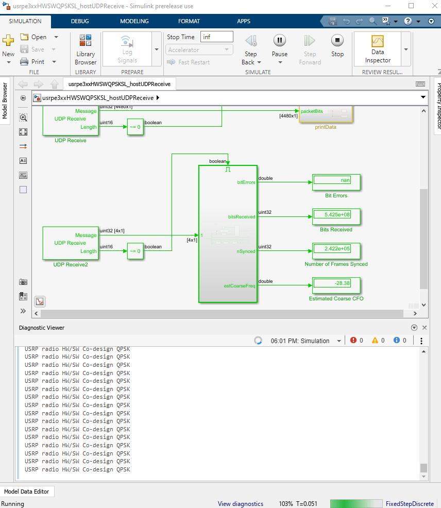Screen dimensions: 441x508
Task: Expand the Open file dropdown arrow
Action: point(56,37)
